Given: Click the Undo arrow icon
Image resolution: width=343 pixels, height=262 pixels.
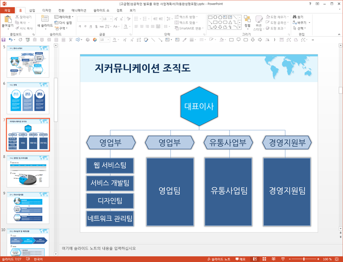Looking at the screenshot, I should (10, 40).
